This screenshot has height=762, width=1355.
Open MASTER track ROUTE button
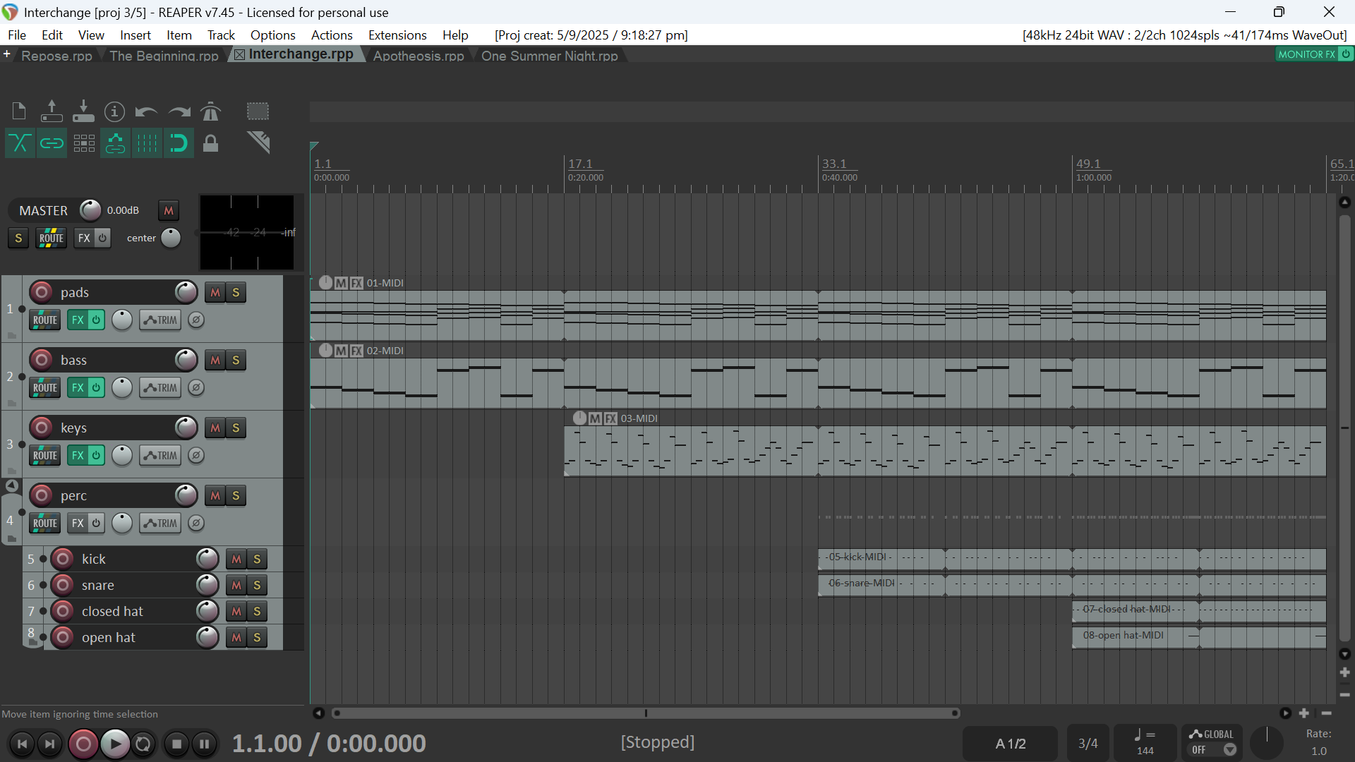[x=51, y=238]
